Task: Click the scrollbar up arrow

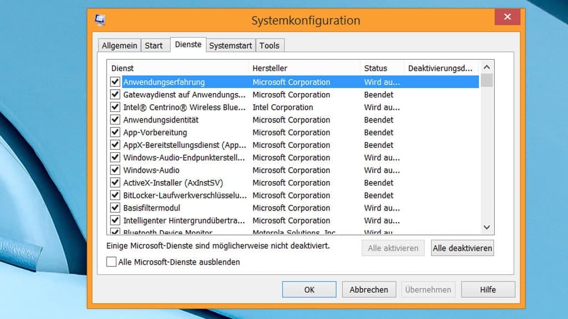Action: [x=487, y=67]
